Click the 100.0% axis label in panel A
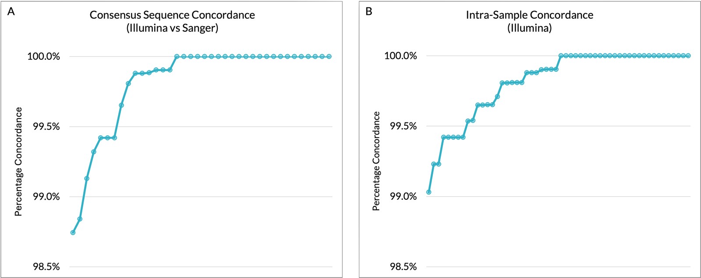 tap(43, 57)
